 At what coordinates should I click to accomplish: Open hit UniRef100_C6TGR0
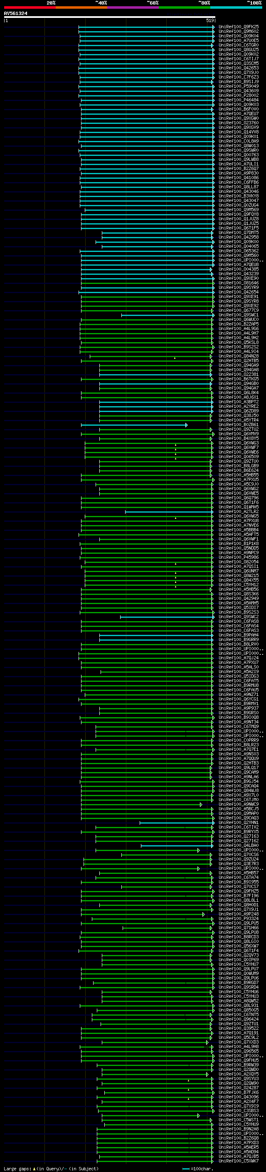(x=239, y=45)
